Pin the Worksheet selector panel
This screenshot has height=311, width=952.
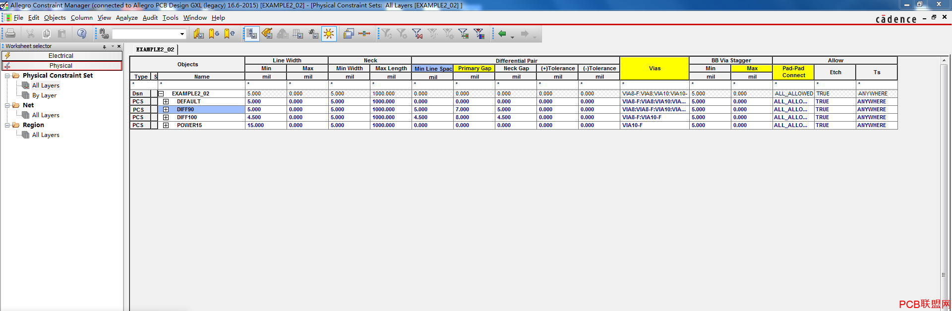coord(105,46)
